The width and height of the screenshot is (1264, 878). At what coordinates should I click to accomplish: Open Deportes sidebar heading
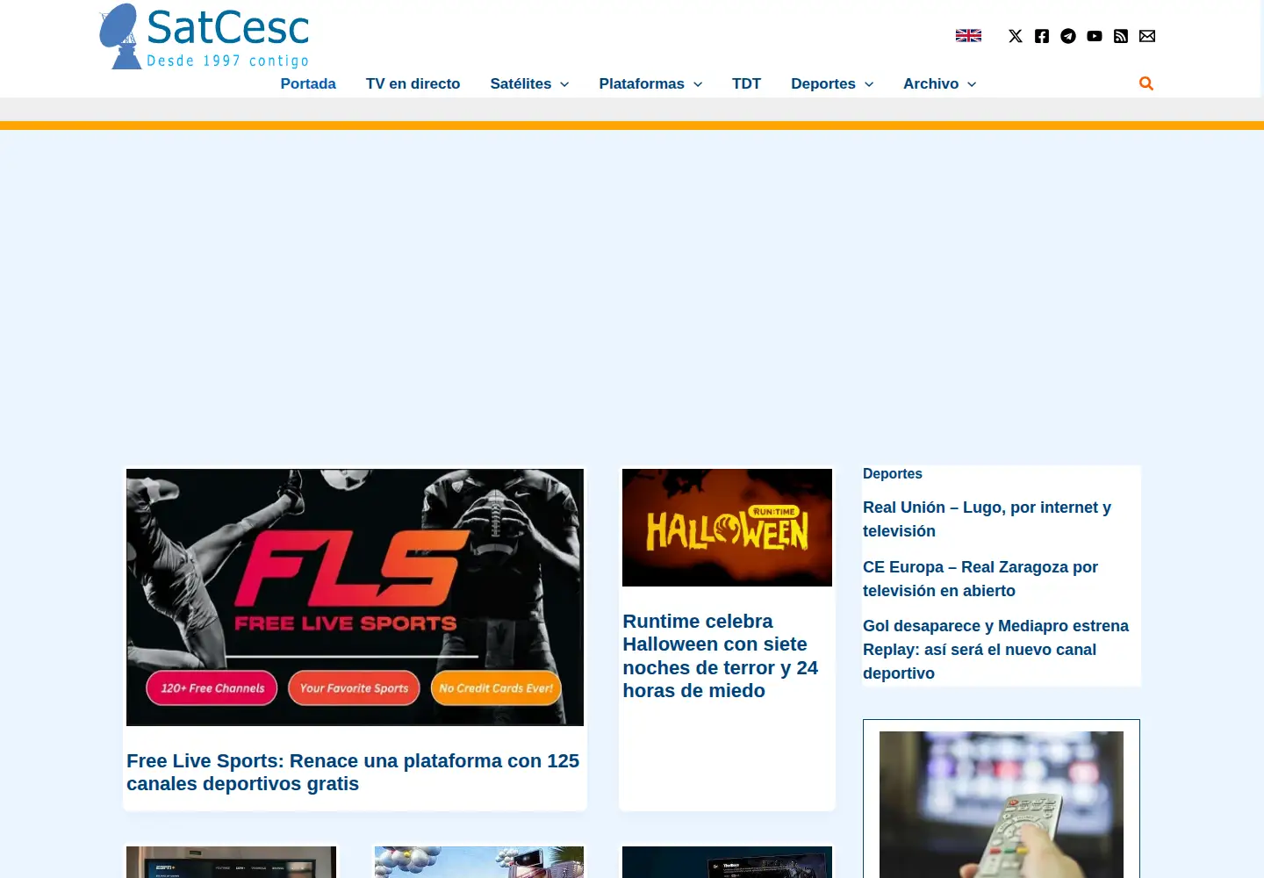[x=893, y=473]
